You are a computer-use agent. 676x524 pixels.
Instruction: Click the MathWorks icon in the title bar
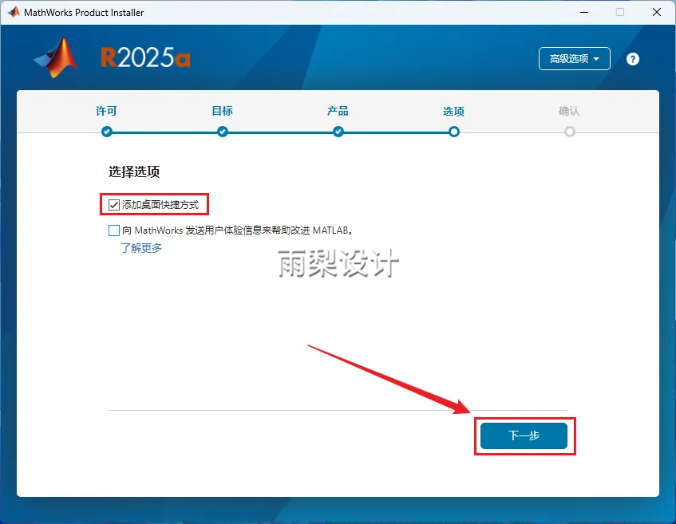(14, 12)
